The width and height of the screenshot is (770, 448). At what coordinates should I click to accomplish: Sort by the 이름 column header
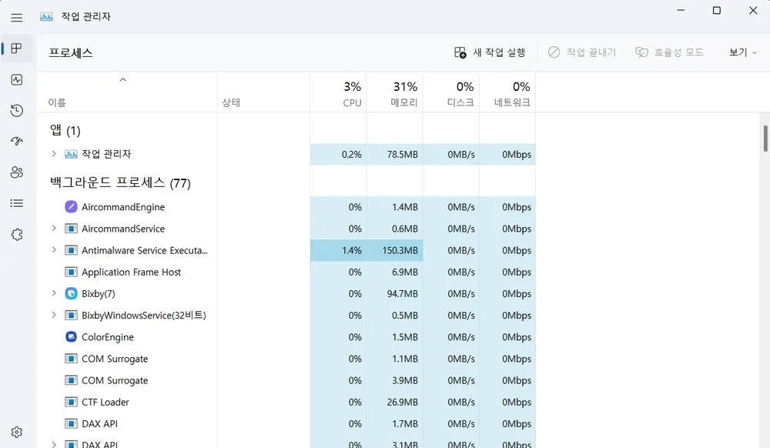tap(57, 102)
